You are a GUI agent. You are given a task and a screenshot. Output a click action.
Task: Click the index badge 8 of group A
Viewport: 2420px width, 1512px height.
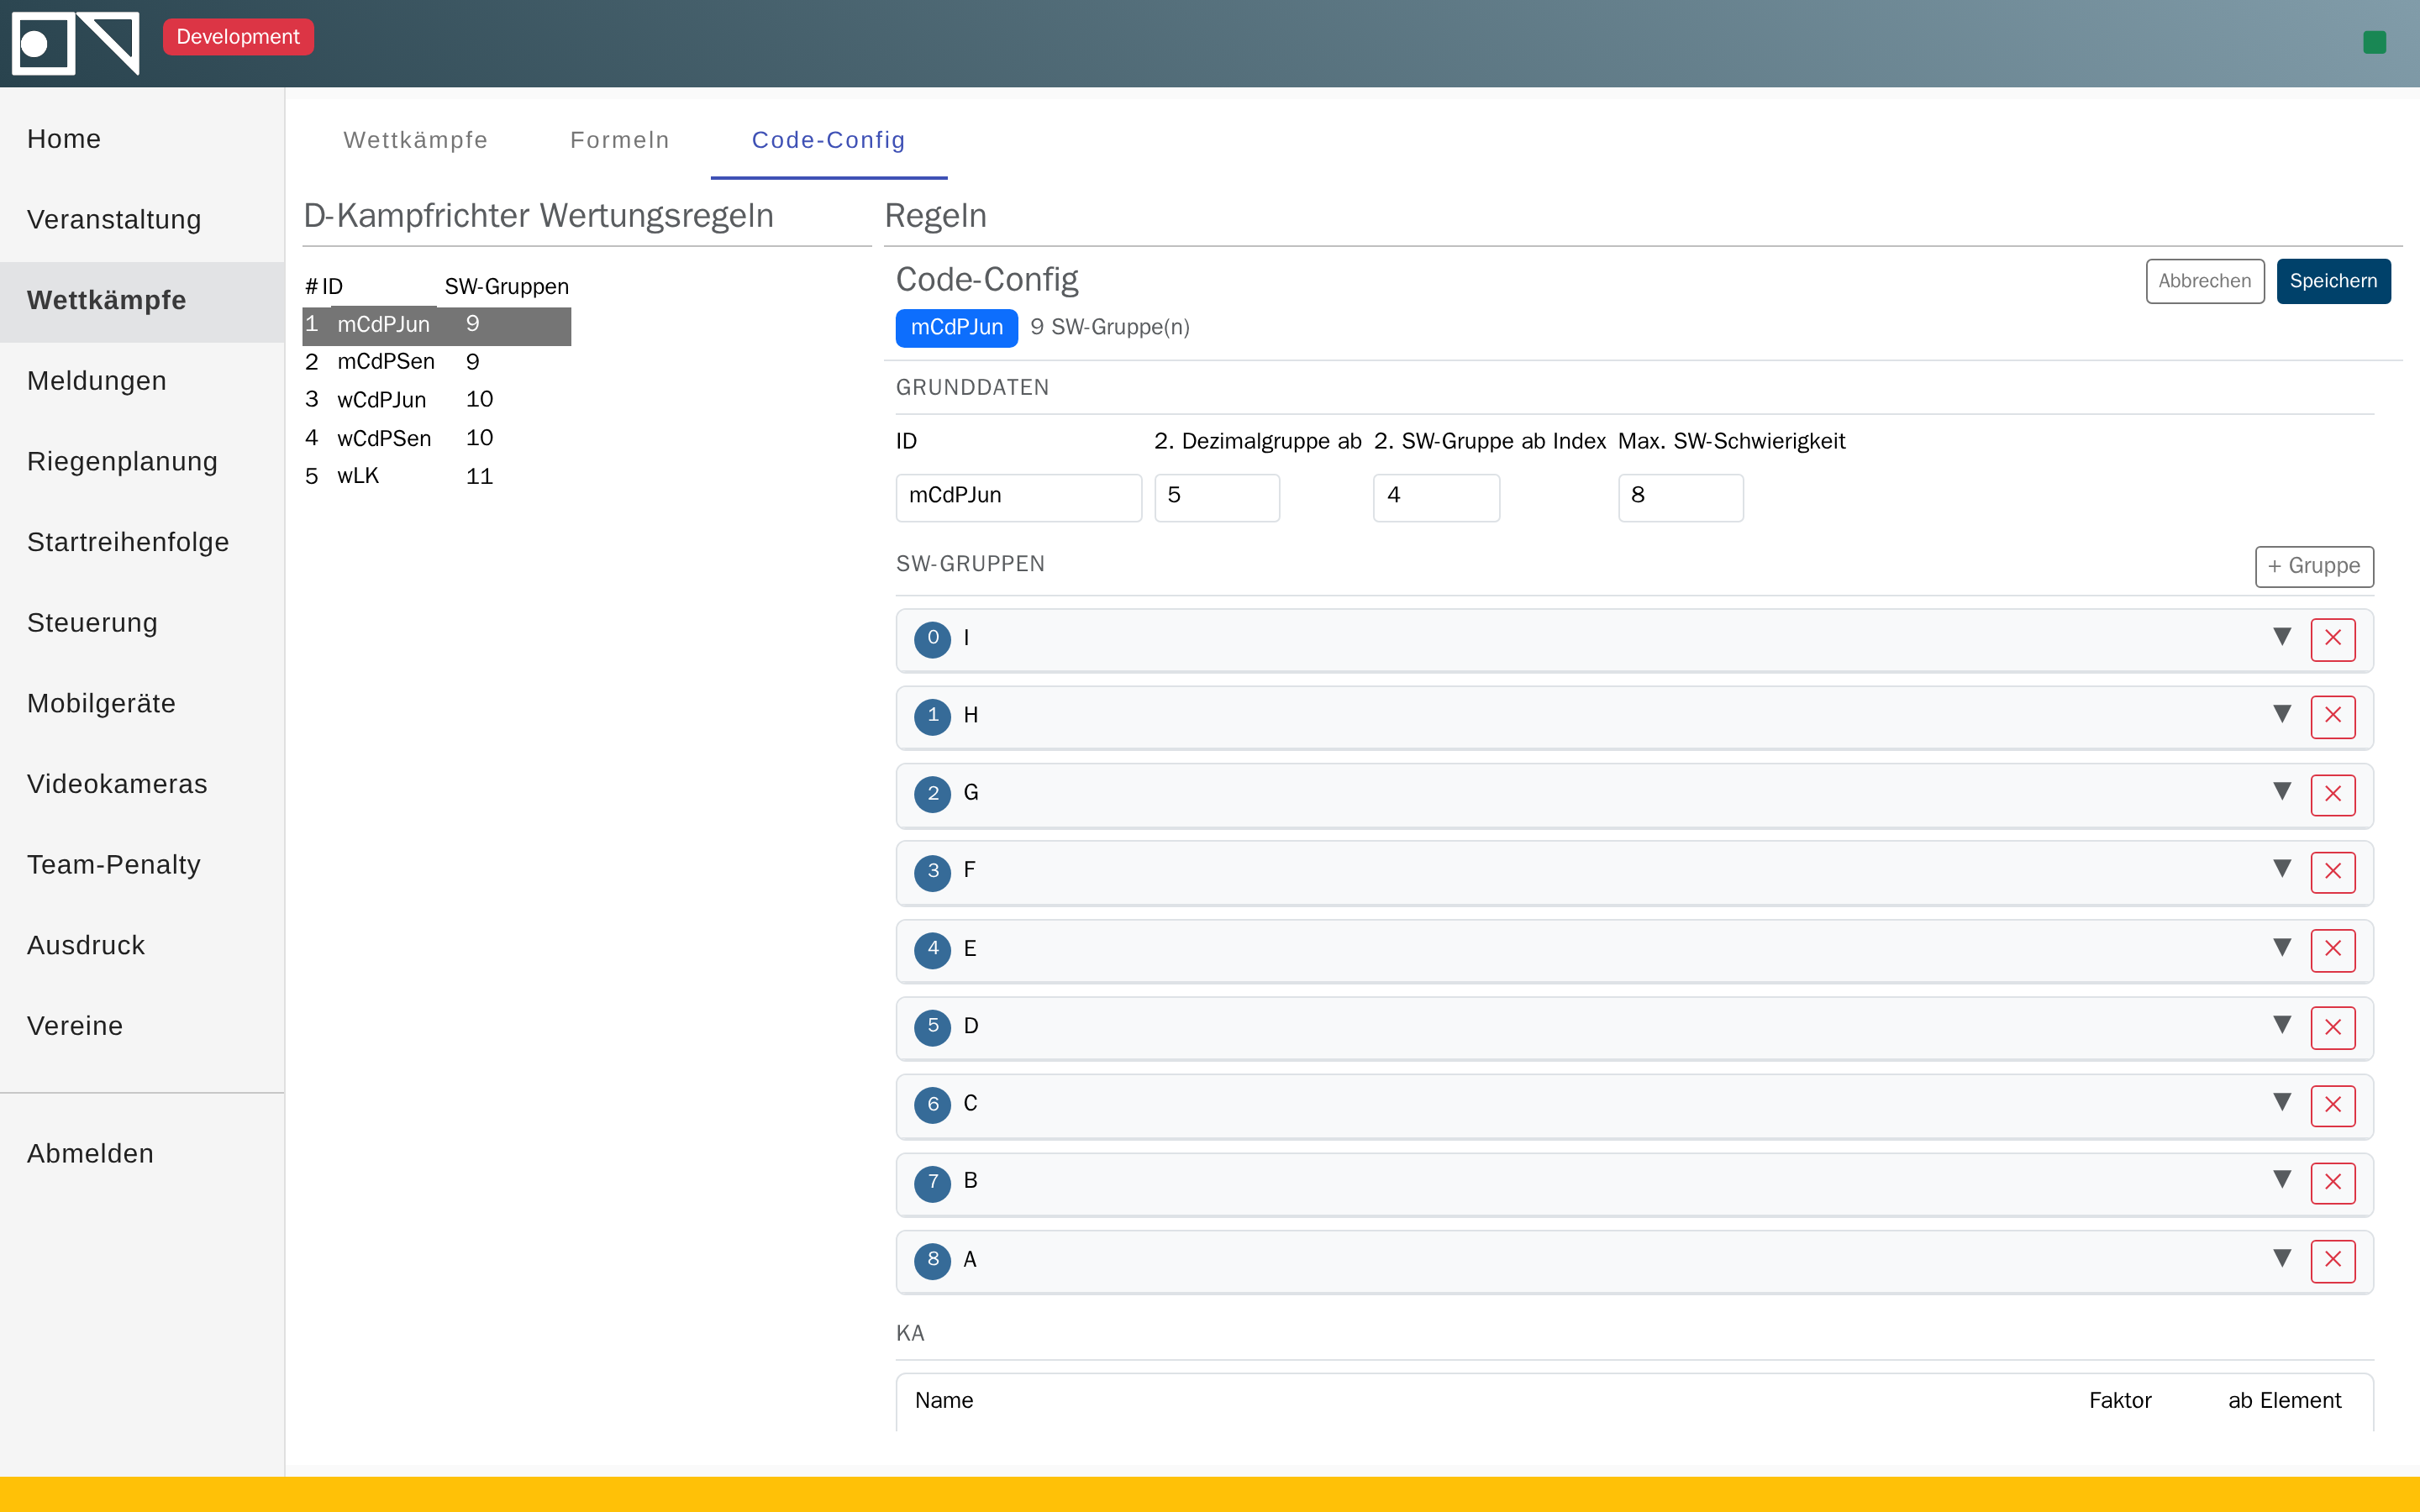tap(932, 1260)
